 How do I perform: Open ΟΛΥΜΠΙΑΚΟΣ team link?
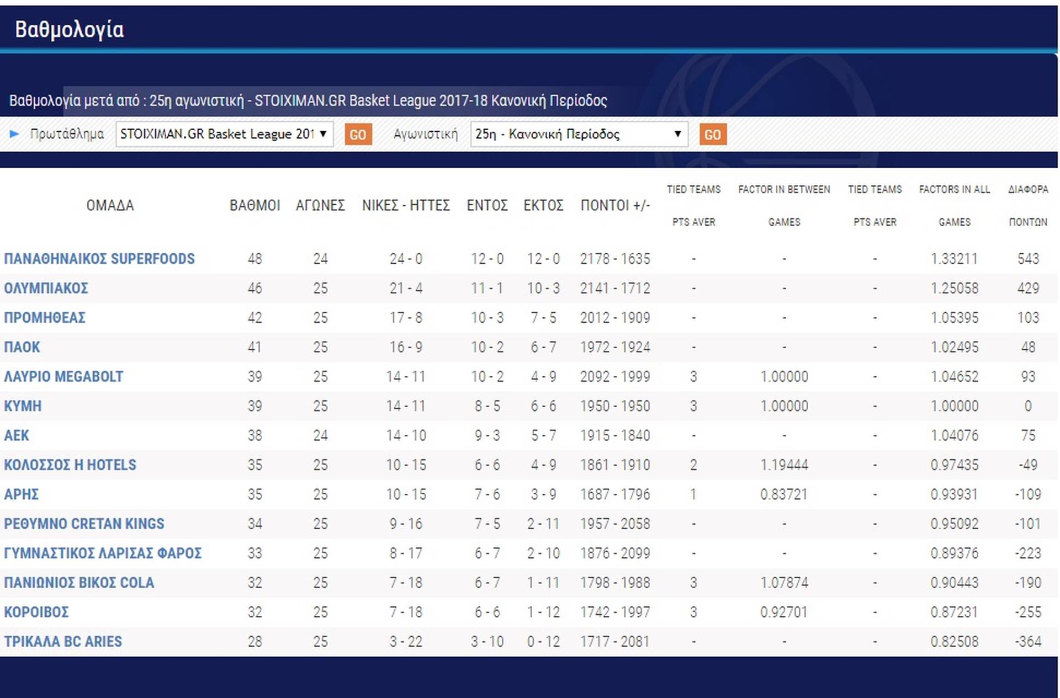46,288
